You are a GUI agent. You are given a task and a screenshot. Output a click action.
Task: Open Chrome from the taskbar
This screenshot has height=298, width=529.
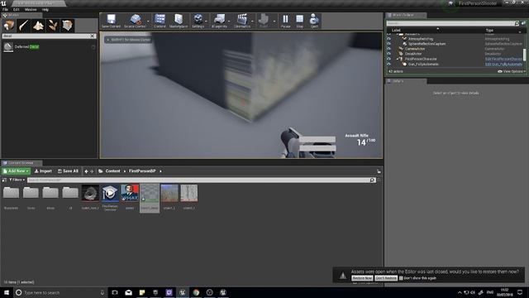coord(196,292)
